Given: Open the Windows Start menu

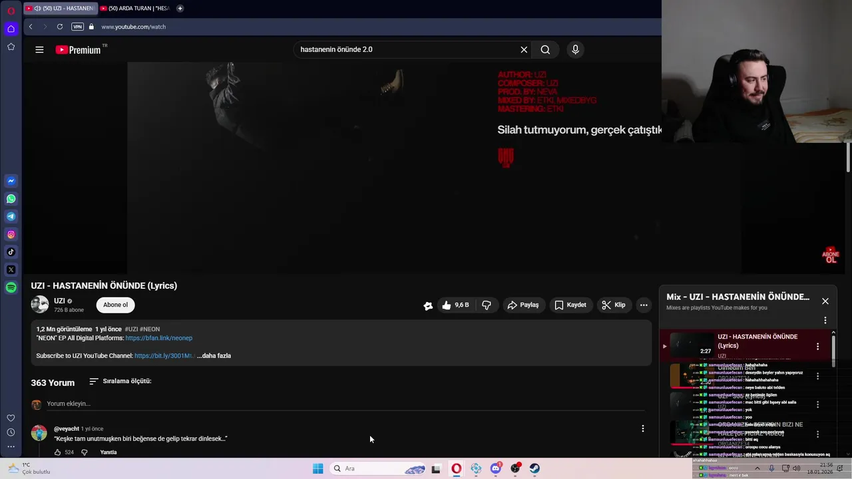Looking at the screenshot, I should (x=318, y=468).
